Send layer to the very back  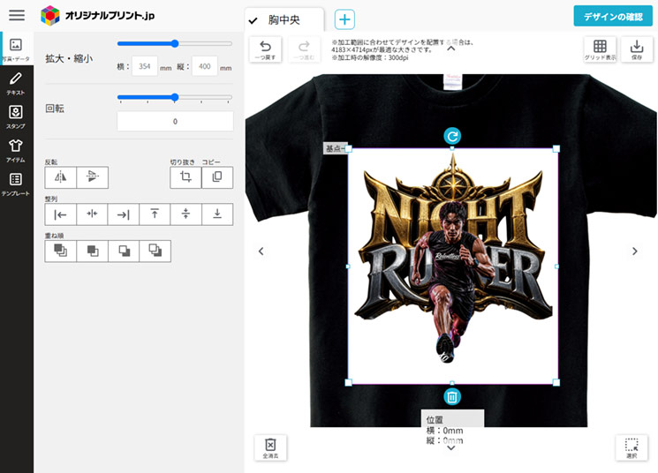(x=155, y=252)
